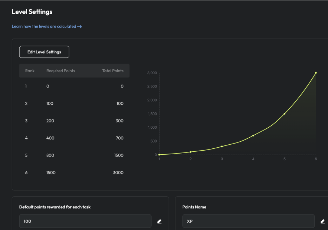Screen dimensions: 328x230
Task: Select the chart data point at rank 1
Action: pos(159,155)
